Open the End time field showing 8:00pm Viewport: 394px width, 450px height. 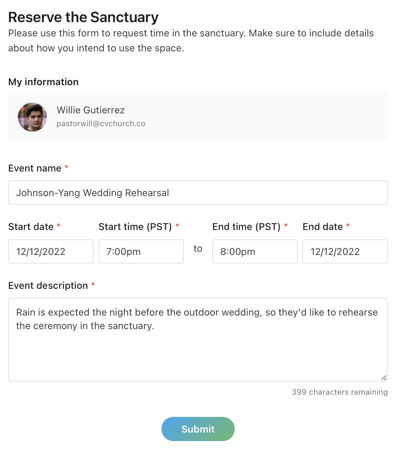click(x=255, y=251)
